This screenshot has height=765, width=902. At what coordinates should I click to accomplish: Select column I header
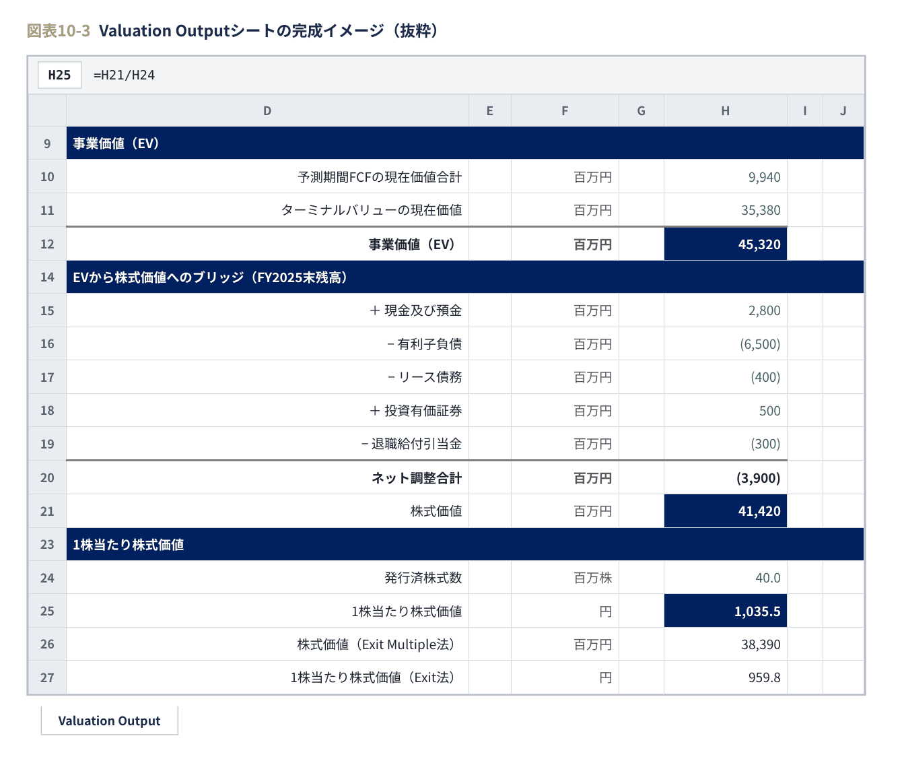tap(804, 110)
